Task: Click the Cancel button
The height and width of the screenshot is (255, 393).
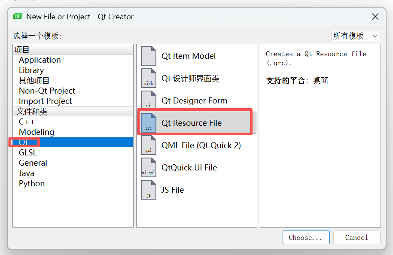Action: [356, 237]
